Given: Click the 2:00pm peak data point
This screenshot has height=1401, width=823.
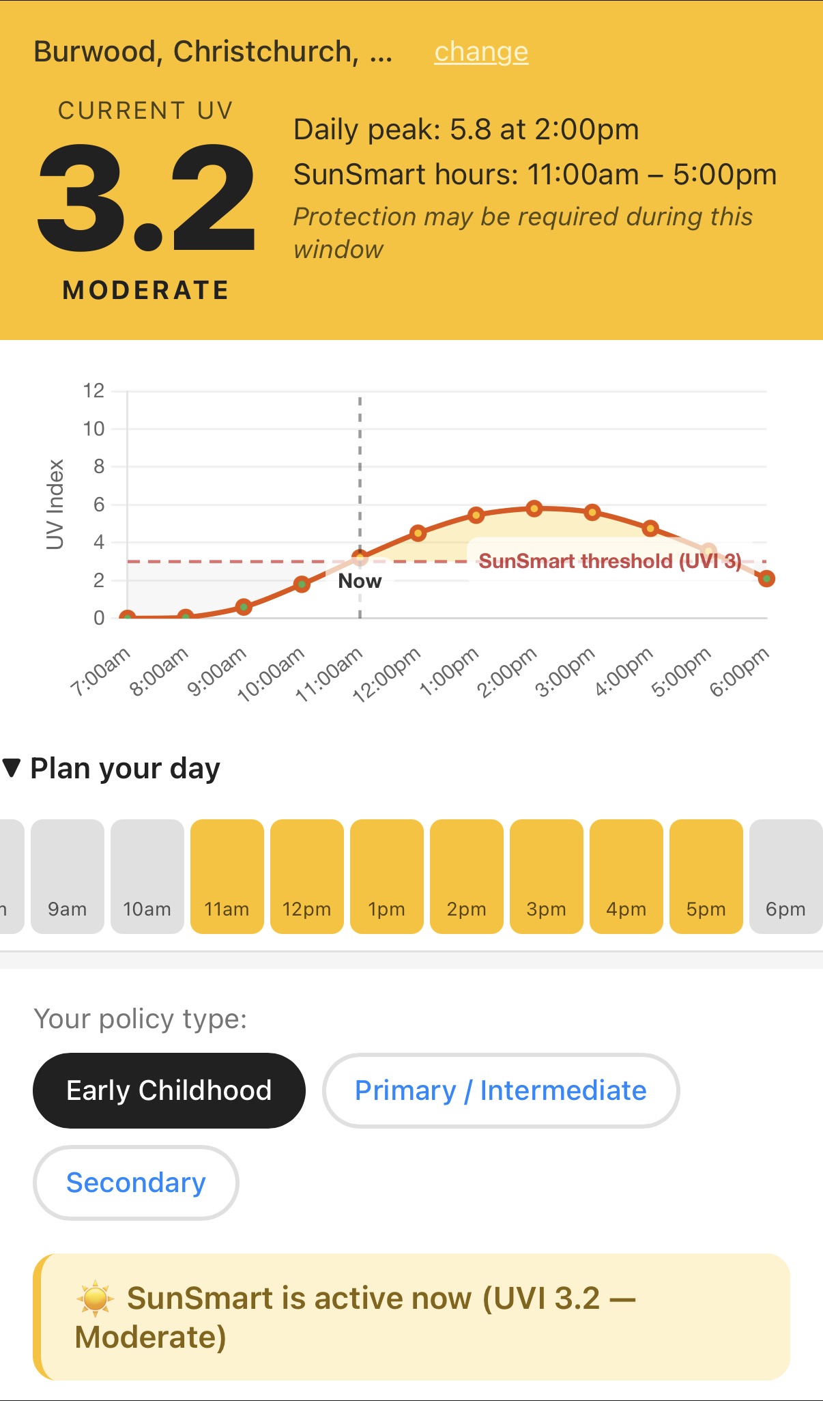Looking at the screenshot, I should (534, 508).
